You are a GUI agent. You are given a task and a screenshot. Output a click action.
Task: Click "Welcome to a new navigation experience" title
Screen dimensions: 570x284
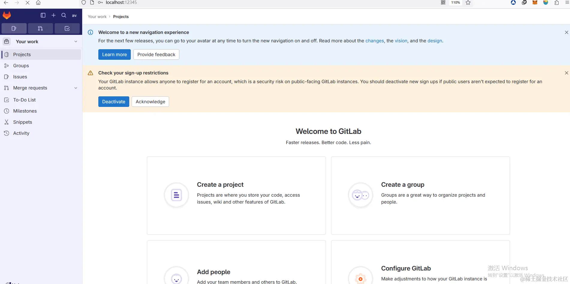[x=144, y=32]
